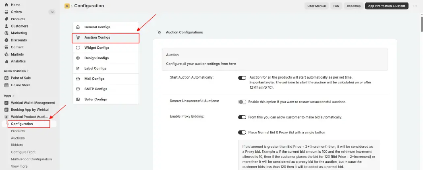Click the Mail Configs envelope icon

(78, 79)
